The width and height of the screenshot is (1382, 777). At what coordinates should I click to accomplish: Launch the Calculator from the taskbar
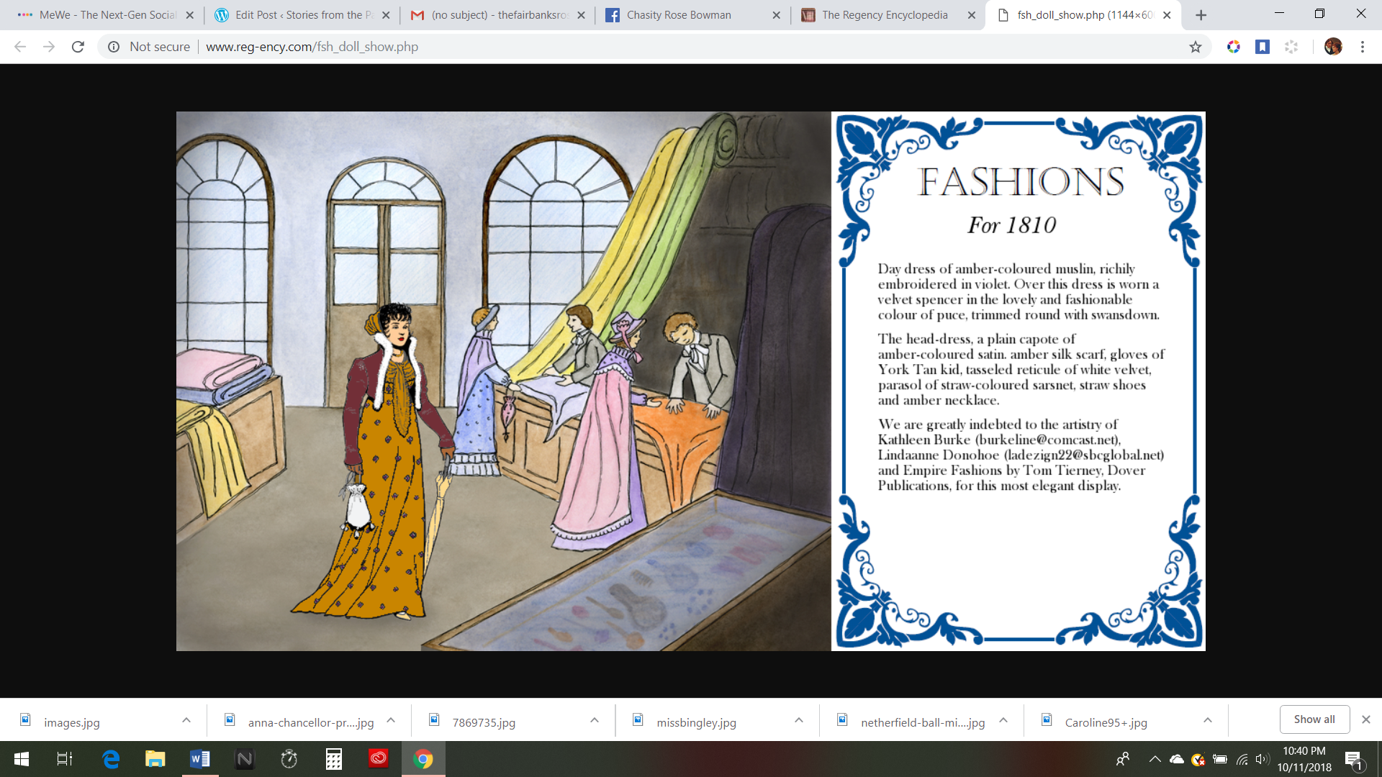pyautogui.click(x=333, y=759)
